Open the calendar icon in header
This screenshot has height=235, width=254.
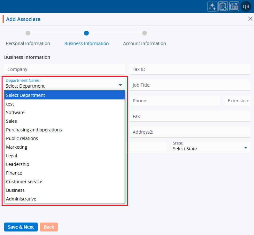pyautogui.click(x=234, y=6)
